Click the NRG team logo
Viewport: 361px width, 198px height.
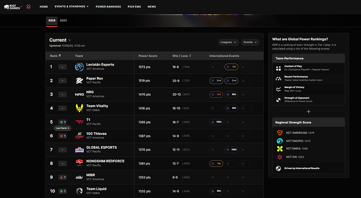click(x=80, y=94)
